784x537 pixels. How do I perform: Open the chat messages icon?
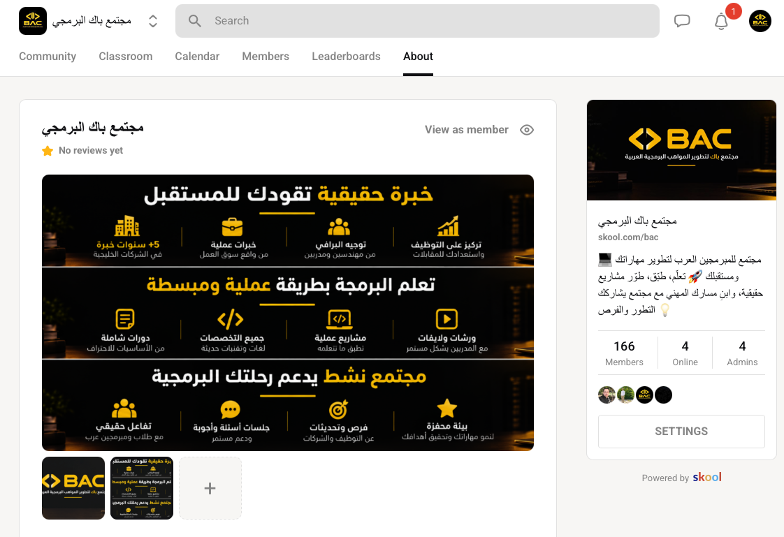pos(682,21)
